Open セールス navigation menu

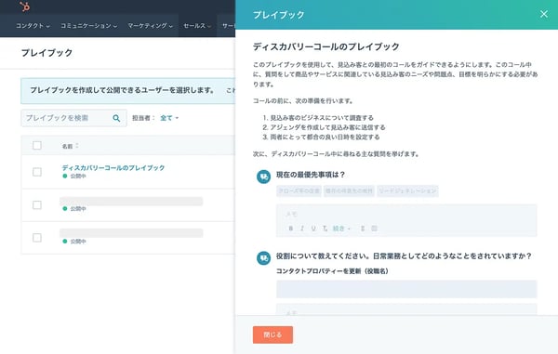pyautogui.click(x=197, y=26)
